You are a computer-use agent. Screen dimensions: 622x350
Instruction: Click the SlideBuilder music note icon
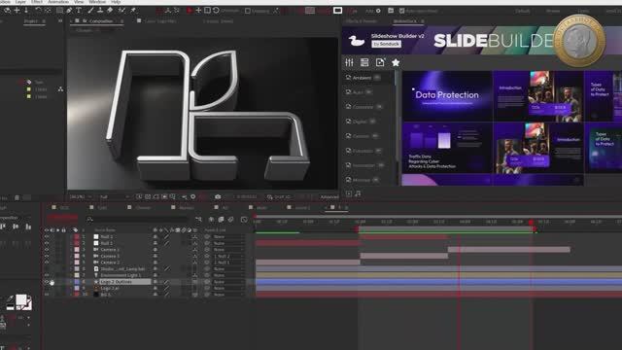[x=358, y=193]
